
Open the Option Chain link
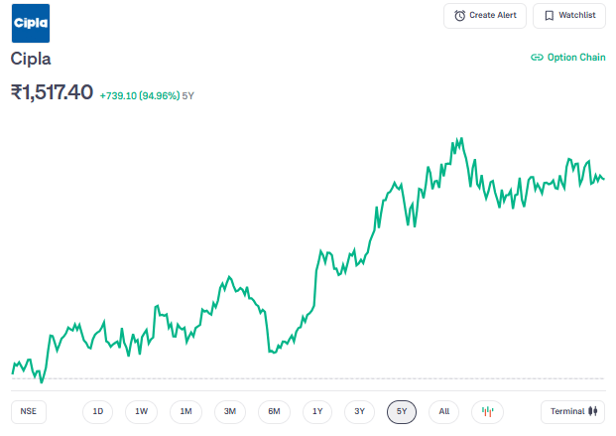pyautogui.click(x=568, y=58)
